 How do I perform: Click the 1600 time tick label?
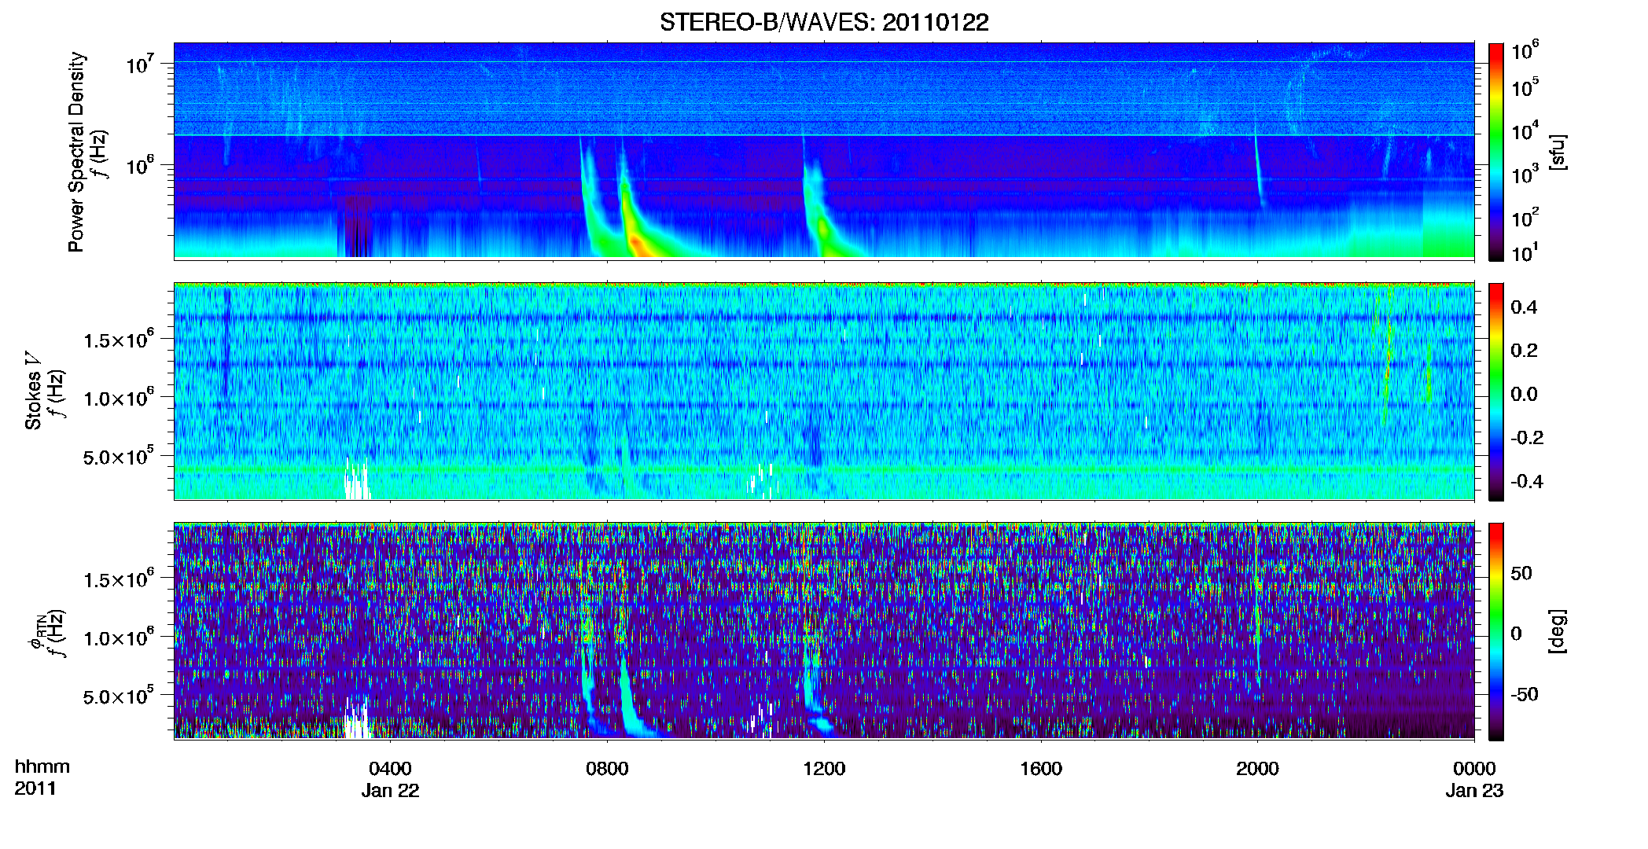tap(1041, 769)
